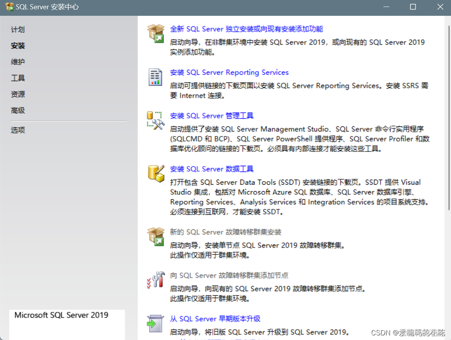Open 安装 SQL Server 管理工具 link
The height and width of the screenshot is (340, 451).
tap(212, 116)
